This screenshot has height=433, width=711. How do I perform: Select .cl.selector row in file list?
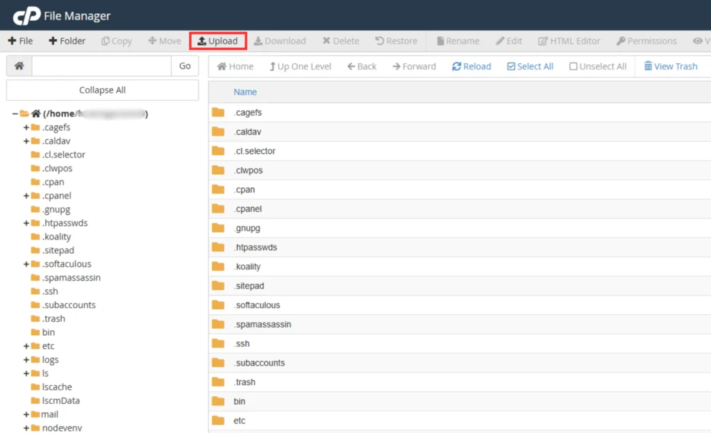[x=460, y=151]
